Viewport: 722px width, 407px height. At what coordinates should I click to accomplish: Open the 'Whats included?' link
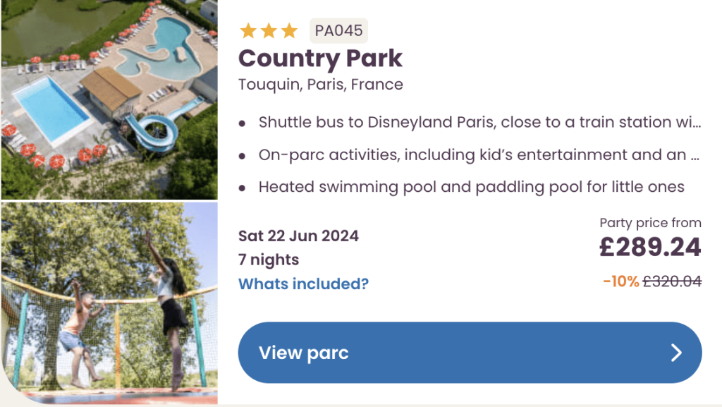pos(303,284)
